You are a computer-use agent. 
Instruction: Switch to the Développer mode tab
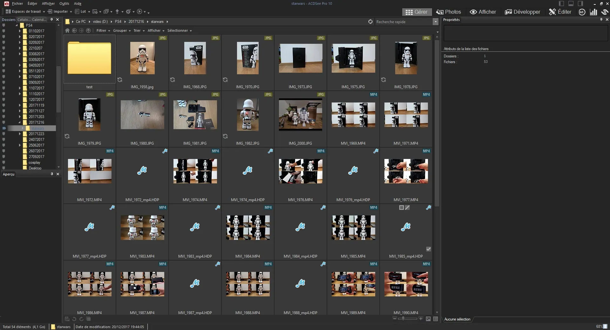(522, 12)
